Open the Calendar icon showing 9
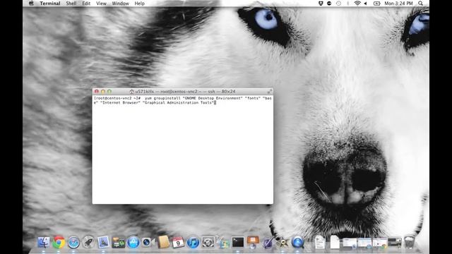This screenshot has width=452, height=254. [x=178, y=242]
